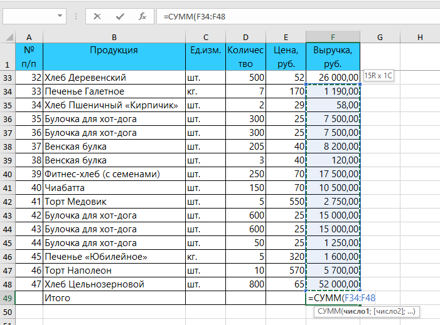
Task: Click cell 'Печенье «Юбилейное»'
Action: point(114,257)
